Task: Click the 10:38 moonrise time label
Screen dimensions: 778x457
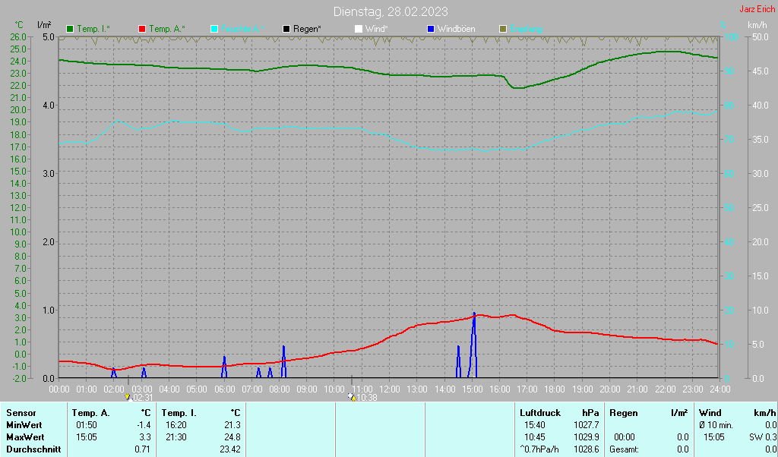Action: [x=367, y=398]
